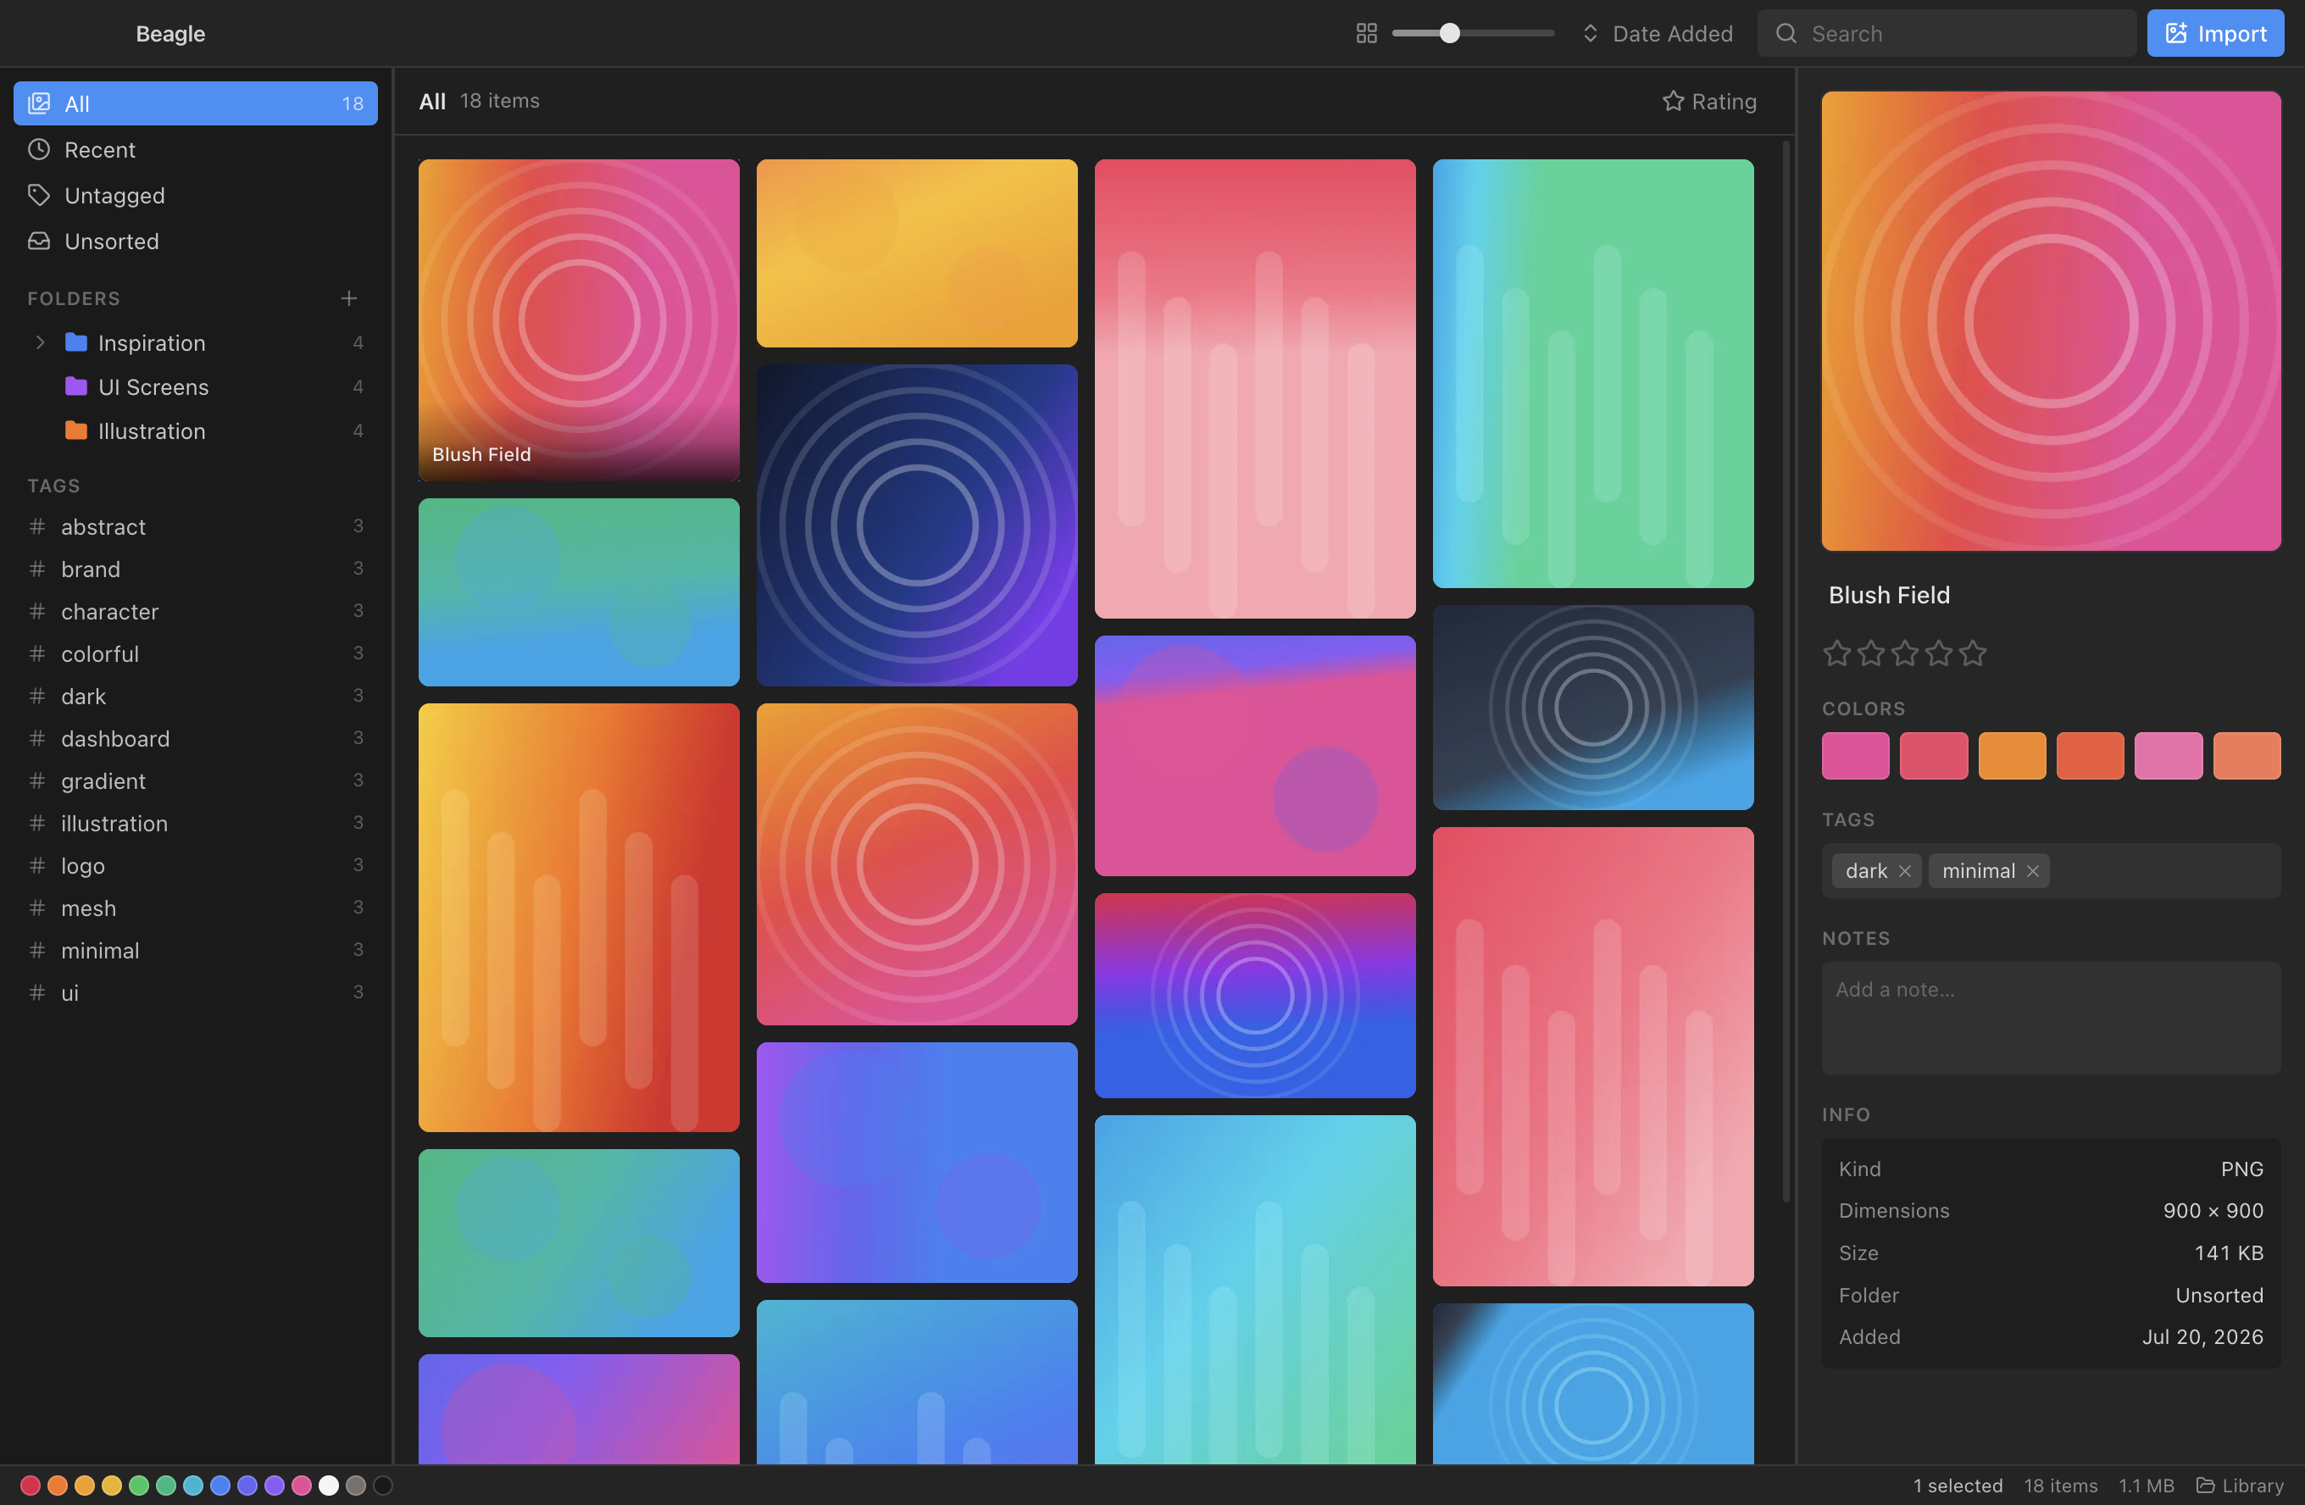Click the last salmon swatch under COLORS

coord(2246,755)
